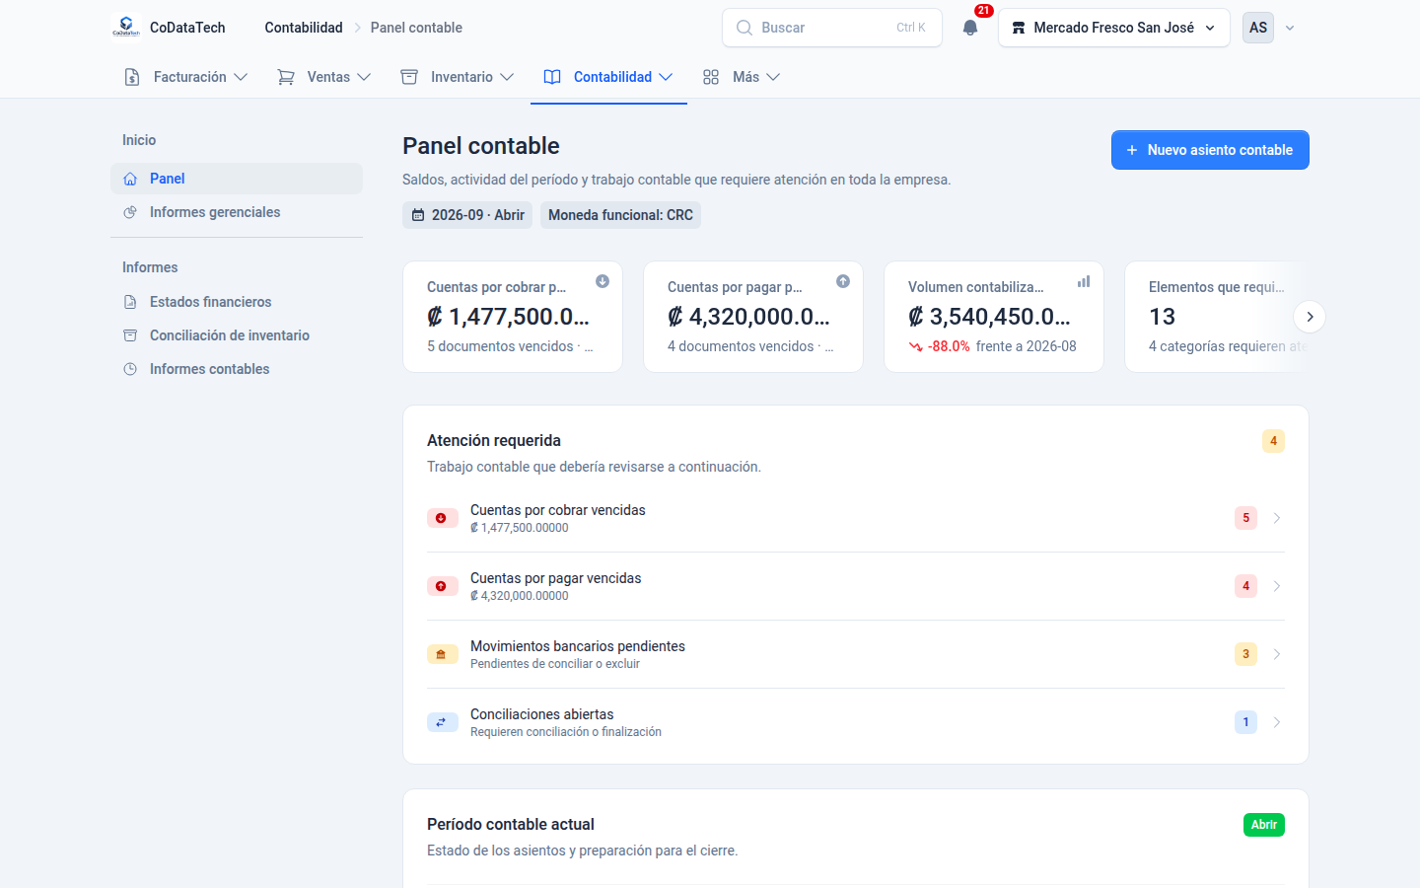1420x888 pixels.
Task: Open the Volumen contabilizado summary card
Action: coord(994,317)
